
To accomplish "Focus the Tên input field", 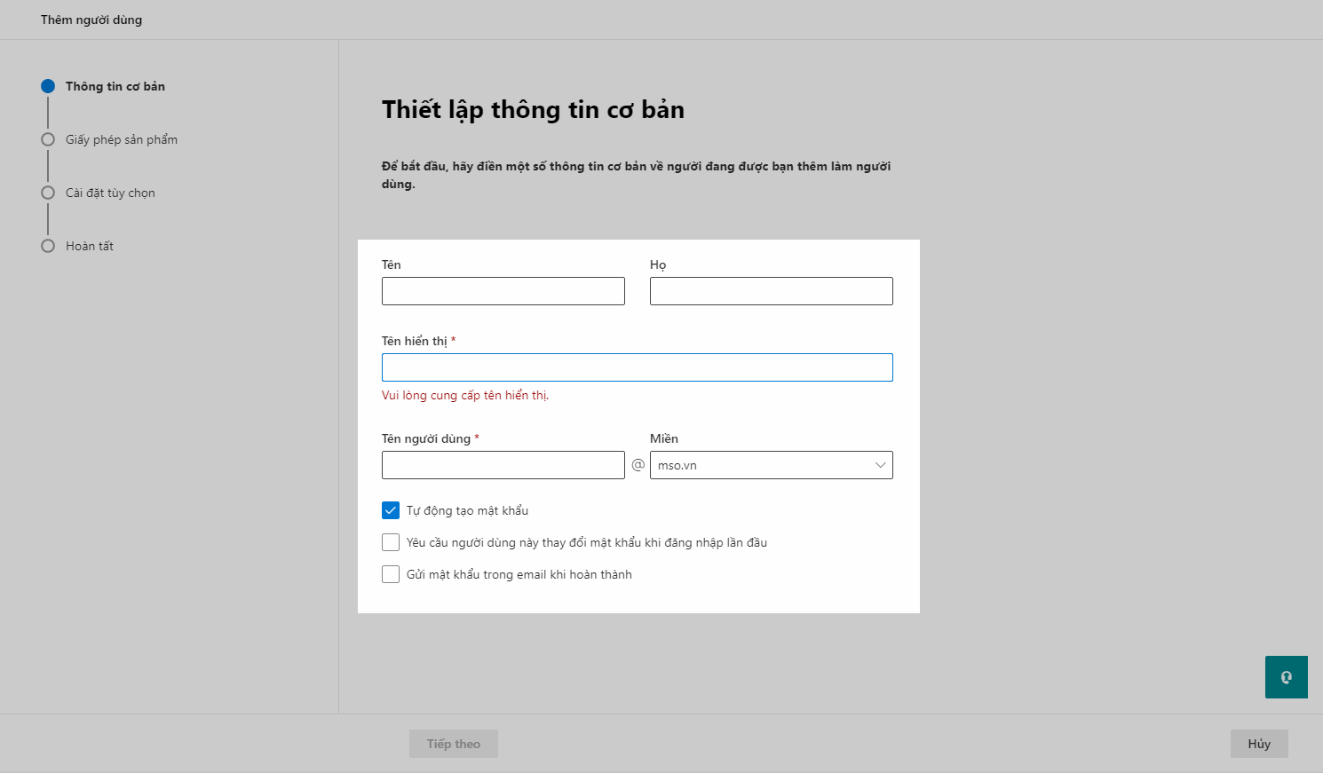I will (x=503, y=291).
